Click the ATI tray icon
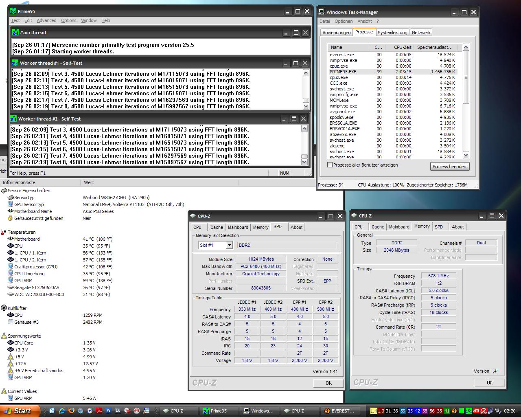The image size is (521, 417). (476, 411)
